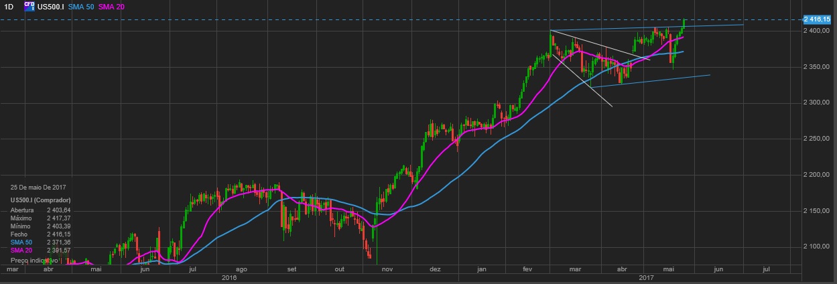Click the 'Preço indicativo' note

34,259
